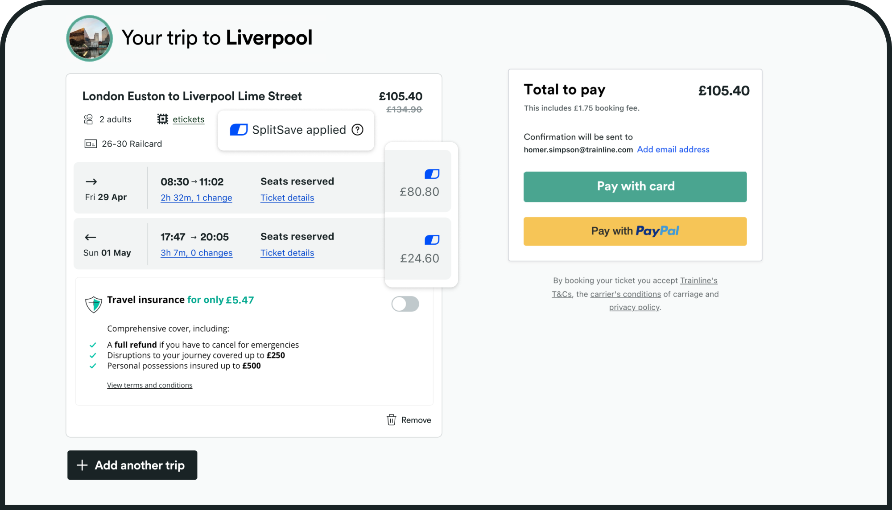Open return '3h 7m, 0 changes' journey details

point(196,253)
